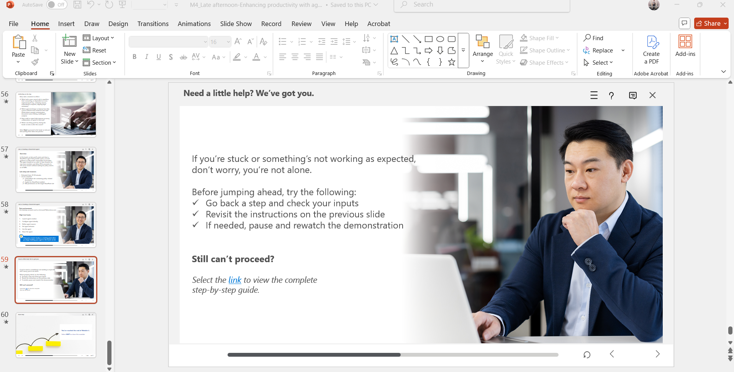This screenshot has width=734, height=372.
Task: Click the Line Spacing icon
Action: (347, 41)
